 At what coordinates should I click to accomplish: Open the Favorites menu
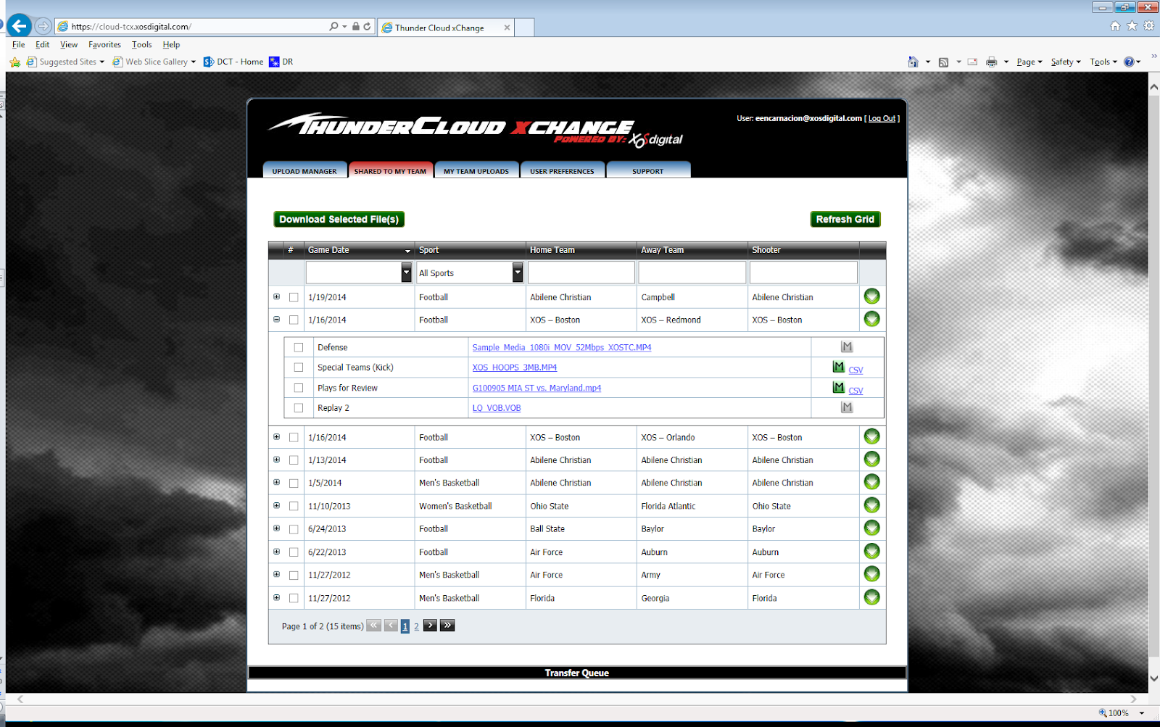[x=104, y=44]
